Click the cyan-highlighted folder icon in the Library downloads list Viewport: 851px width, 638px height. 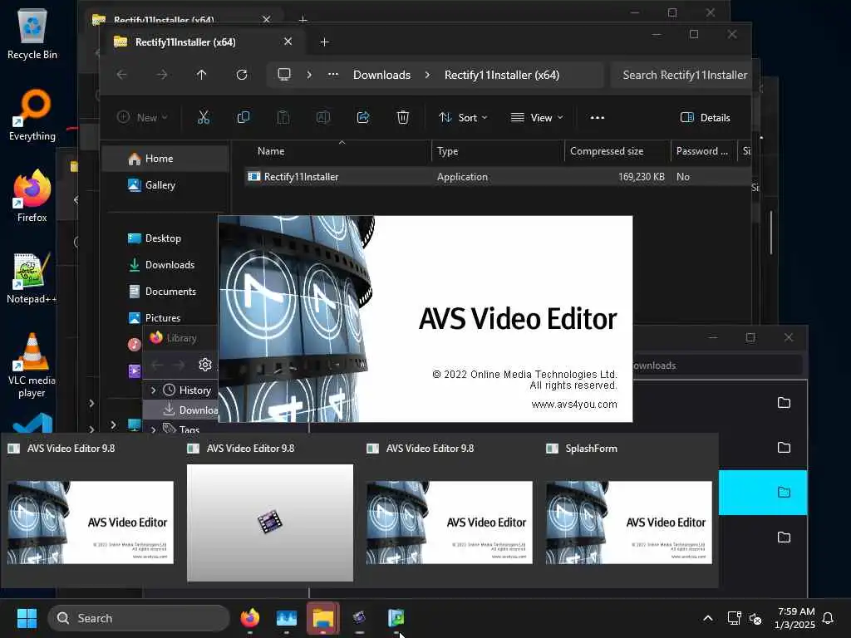click(784, 492)
